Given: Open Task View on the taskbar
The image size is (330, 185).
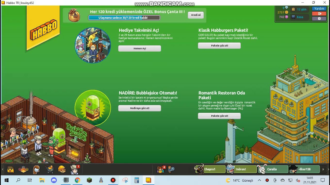Looking at the screenshot, I should point(30,180).
